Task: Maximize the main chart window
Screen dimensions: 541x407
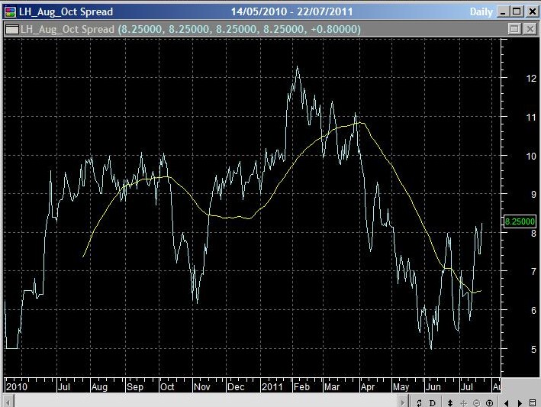Action: click(x=517, y=11)
